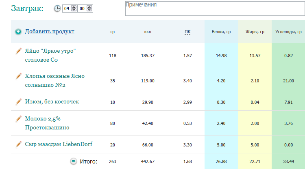305x172 pixels.
Task: Click the 21.00 carbohydrates value
Action: pos(288,81)
